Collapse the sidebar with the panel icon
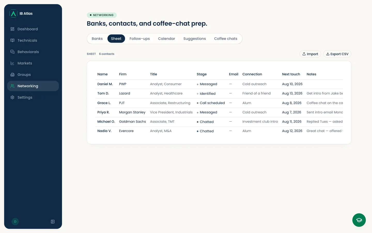 coord(53,222)
